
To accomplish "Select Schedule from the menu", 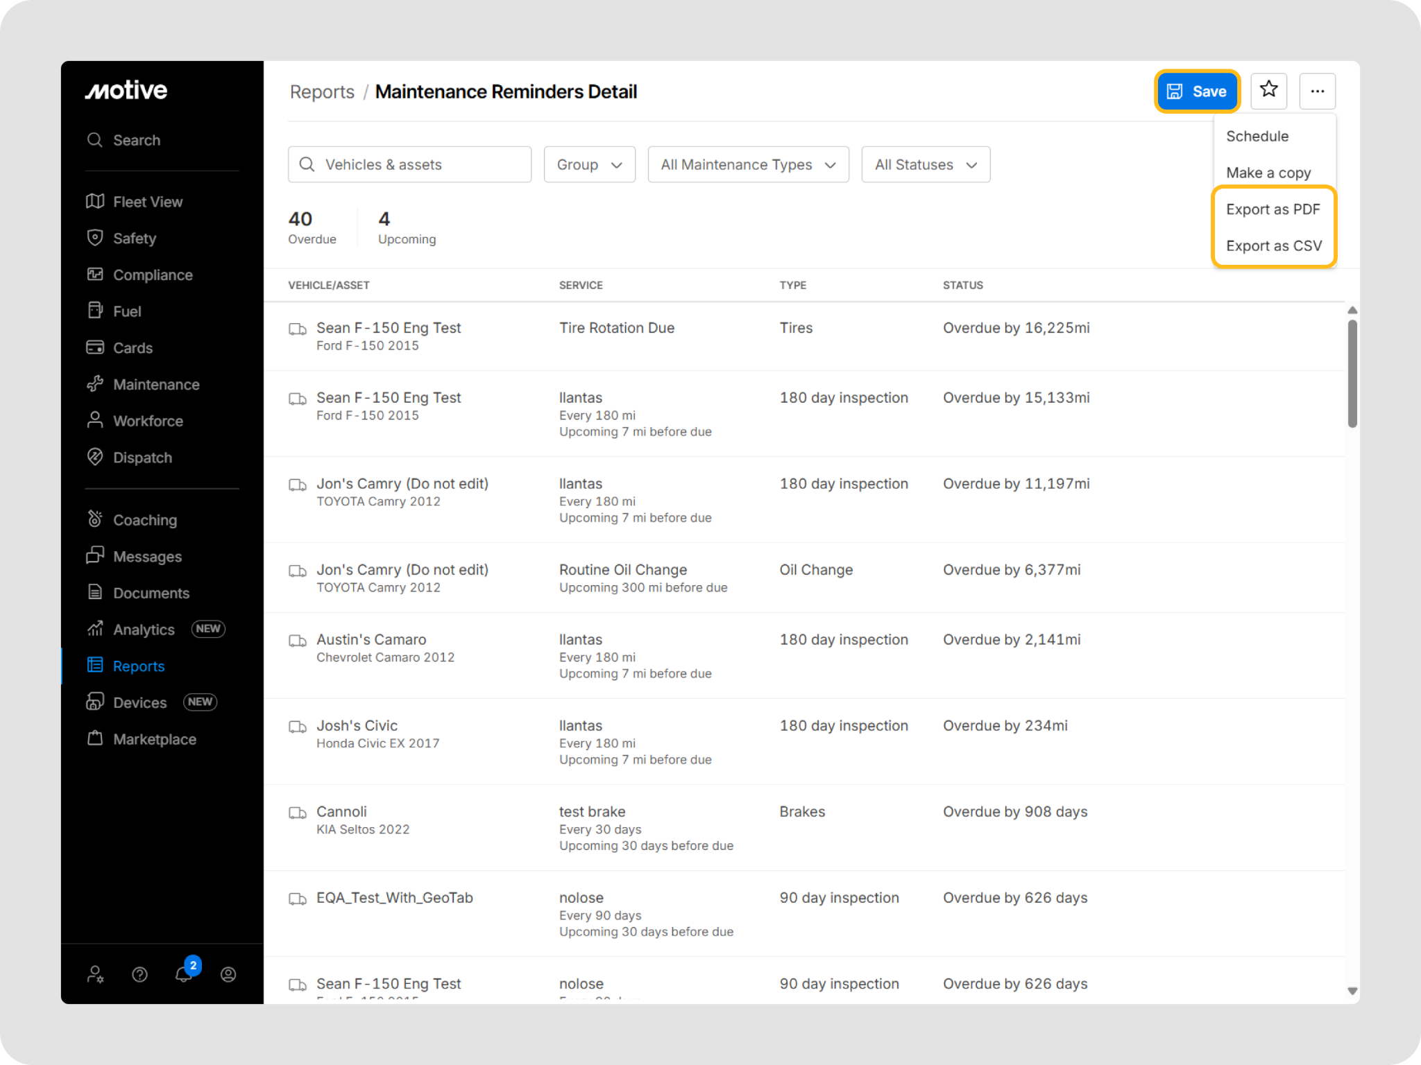I will 1257,137.
